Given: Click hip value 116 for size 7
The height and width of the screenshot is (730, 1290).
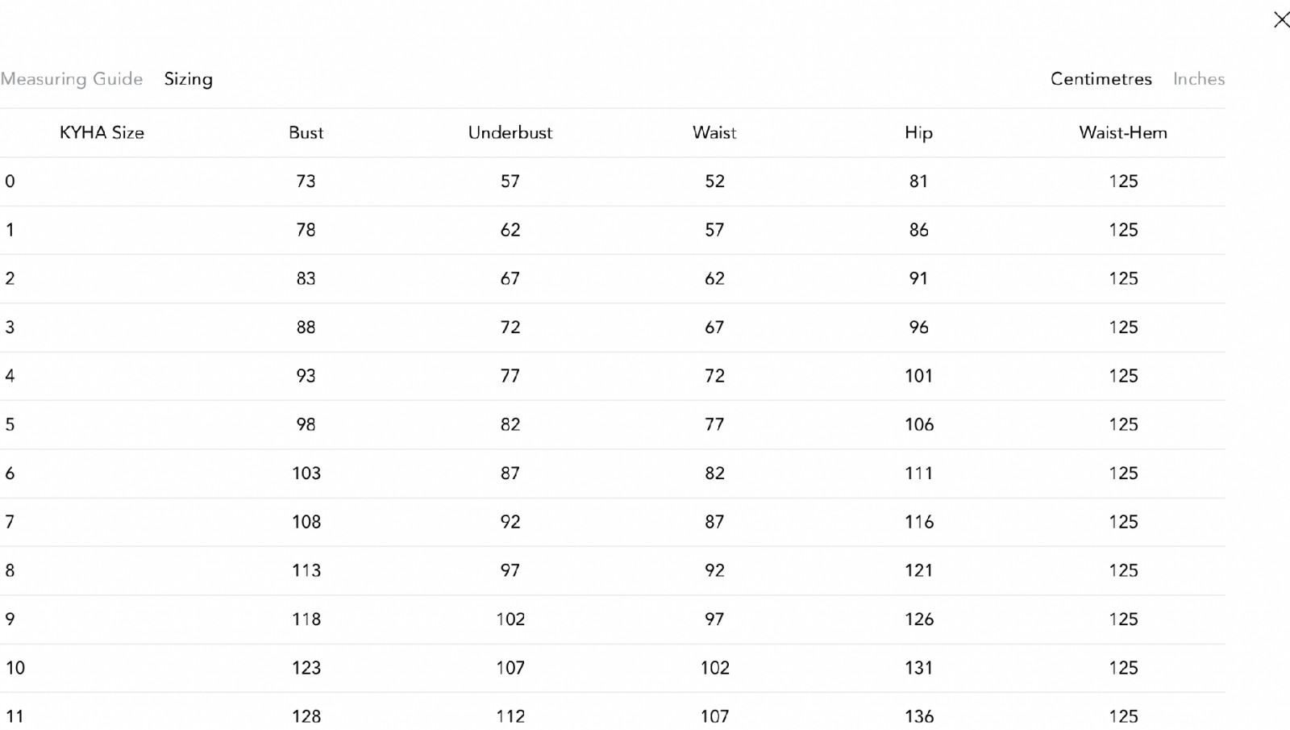Looking at the screenshot, I should pyautogui.click(x=918, y=522).
